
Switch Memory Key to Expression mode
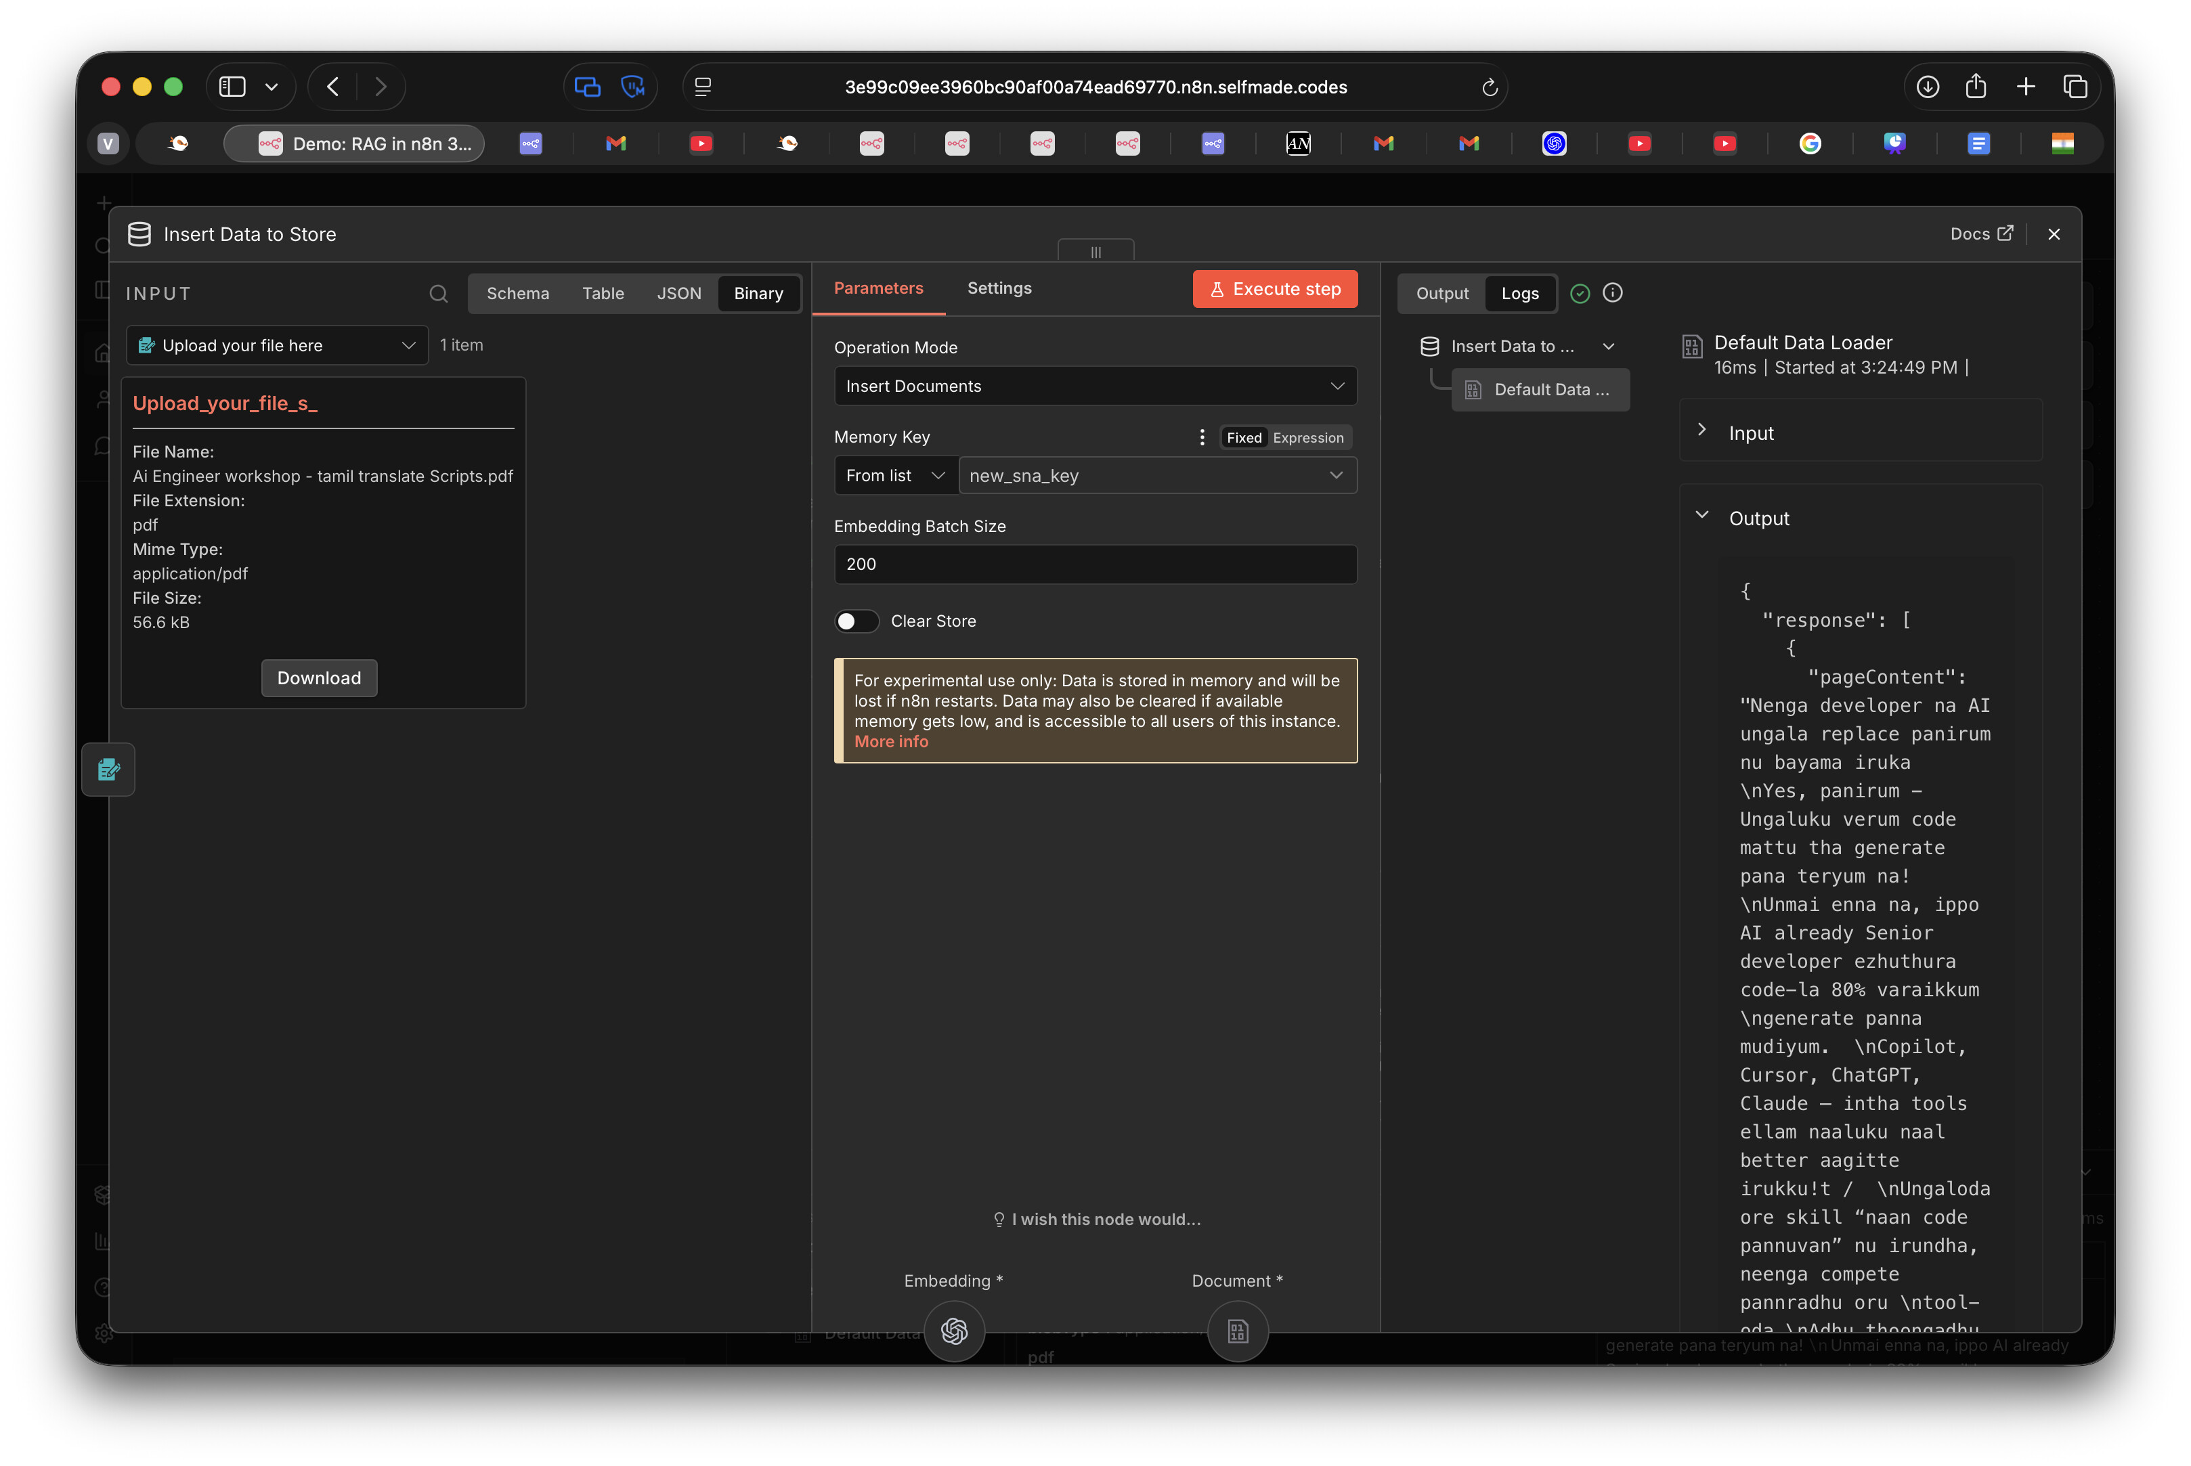[1307, 437]
